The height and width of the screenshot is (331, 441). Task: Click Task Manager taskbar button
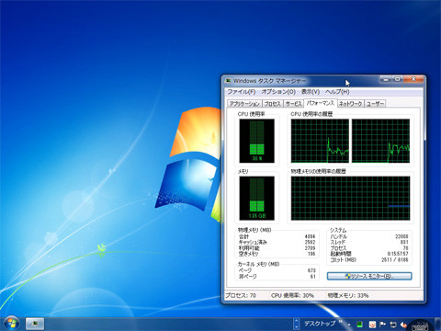coord(35,324)
